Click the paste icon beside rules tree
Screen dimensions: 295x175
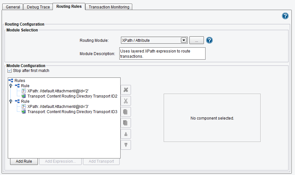click(x=126, y=123)
